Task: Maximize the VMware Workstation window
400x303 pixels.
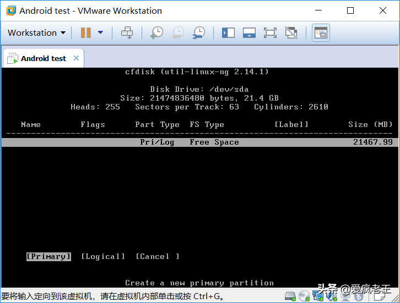Action: (350, 10)
